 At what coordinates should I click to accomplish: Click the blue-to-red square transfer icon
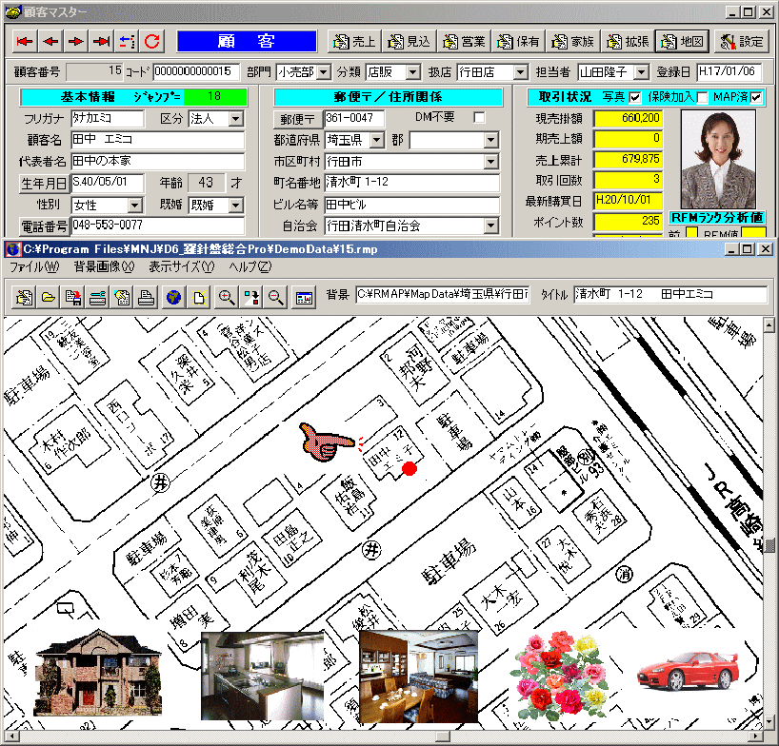[x=251, y=297]
